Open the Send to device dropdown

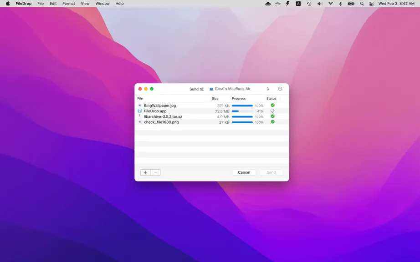[x=239, y=89]
